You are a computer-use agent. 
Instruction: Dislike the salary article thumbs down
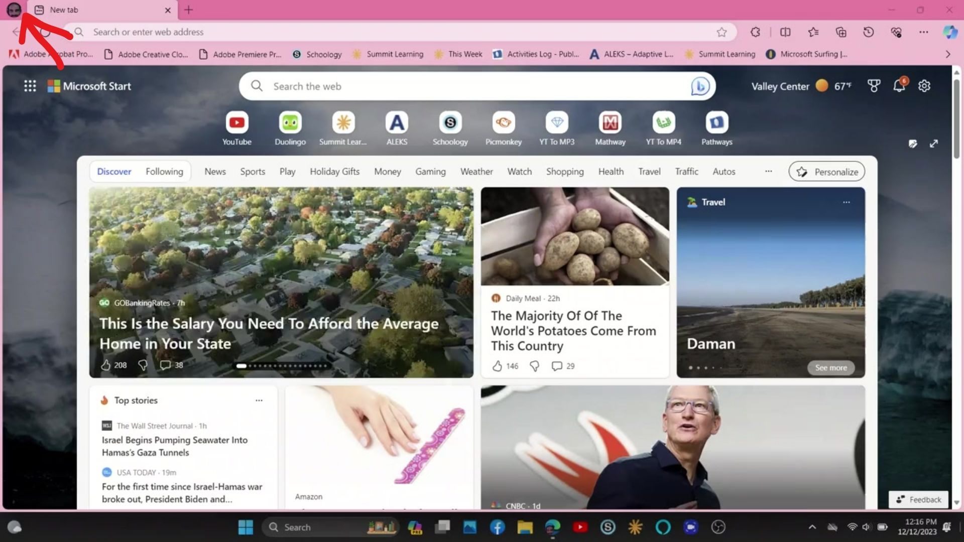click(x=143, y=365)
